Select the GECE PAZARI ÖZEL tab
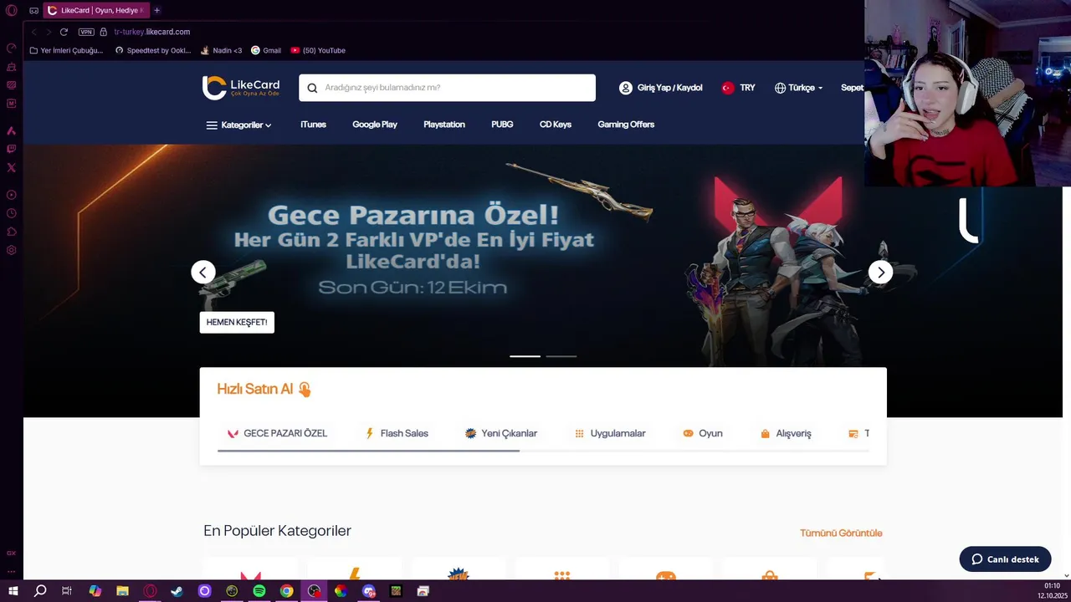Image resolution: width=1071 pixels, height=602 pixels. (277, 433)
